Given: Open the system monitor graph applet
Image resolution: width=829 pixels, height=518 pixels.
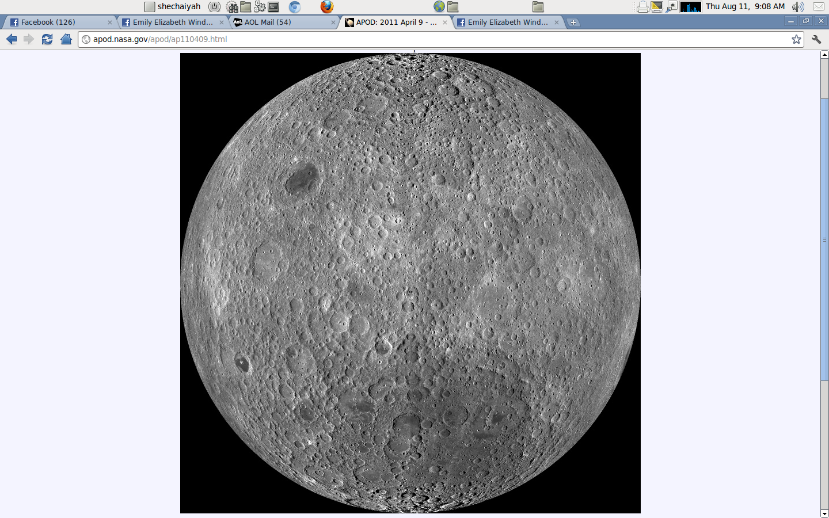Looking at the screenshot, I should click(691, 7).
